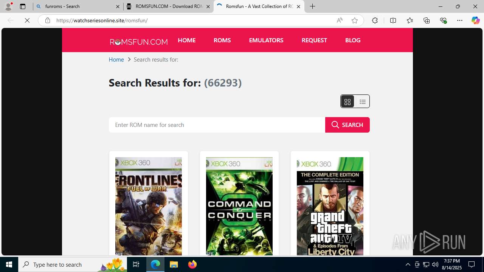
Task: Click the taskbar Type here to search box
Action: tap(73, 264)
